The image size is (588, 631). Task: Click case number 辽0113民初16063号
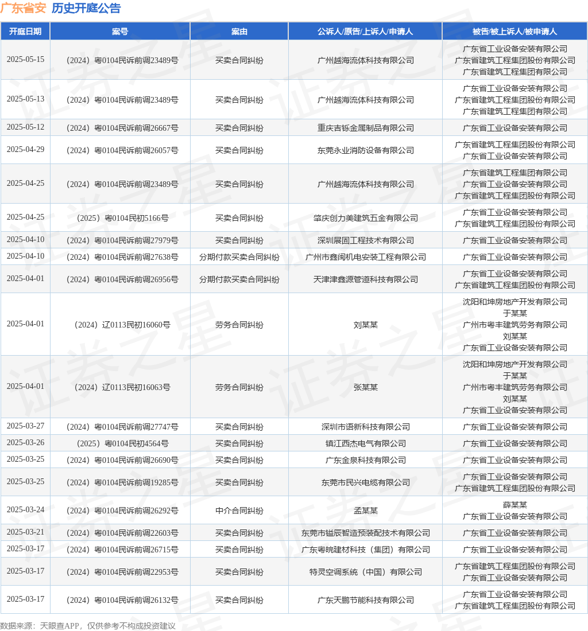point(122,388)
